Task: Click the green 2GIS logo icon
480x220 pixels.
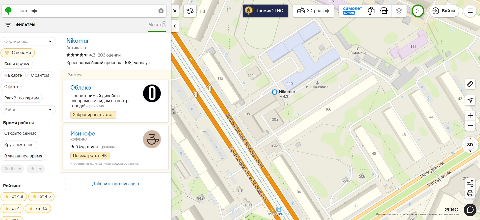Action: pos(8,11)
